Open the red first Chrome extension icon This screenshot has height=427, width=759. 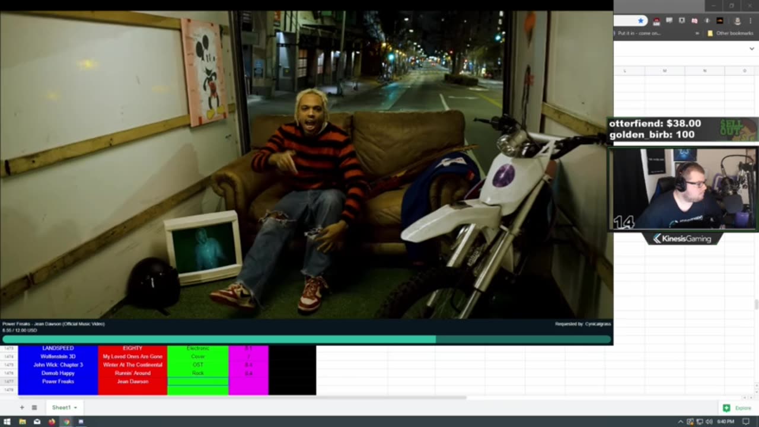coord(656,21)
